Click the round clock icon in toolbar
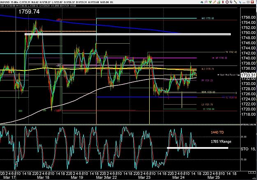The image size is (257, 180). [x=227, y=2]
